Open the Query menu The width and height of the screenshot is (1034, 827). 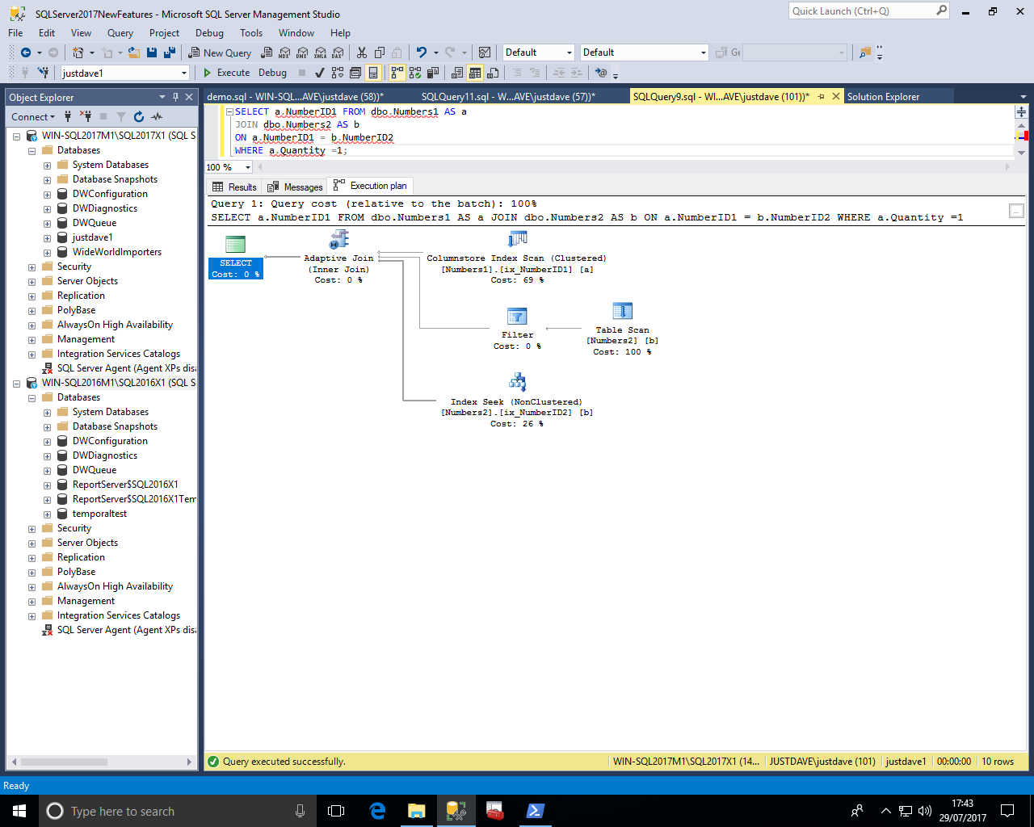pyautogui.click(x=120, y=33)
